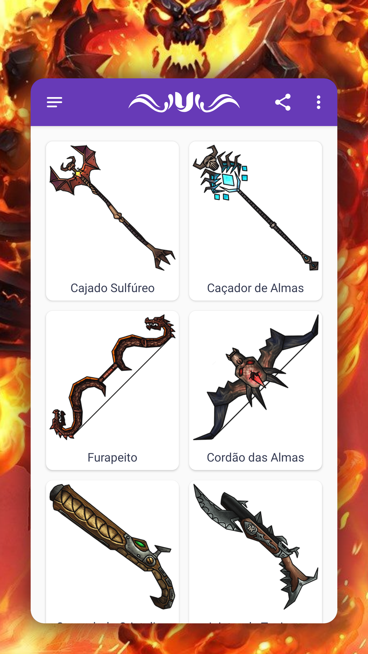Select the Caçador de Almas label

pos(256,288)
